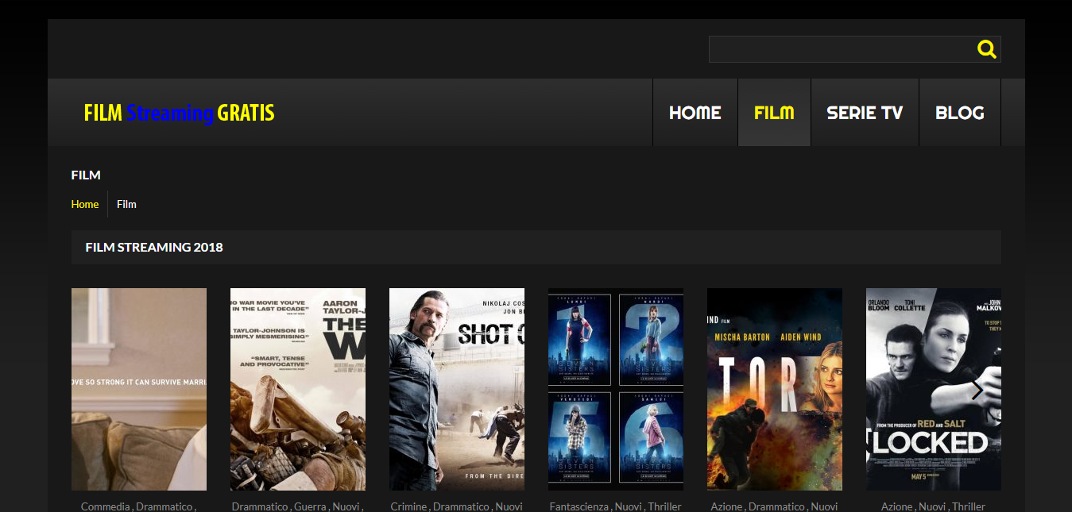Click Thriller under the Unlocked poster
The height and width of the screenshot is (512, 1072).
968,506
